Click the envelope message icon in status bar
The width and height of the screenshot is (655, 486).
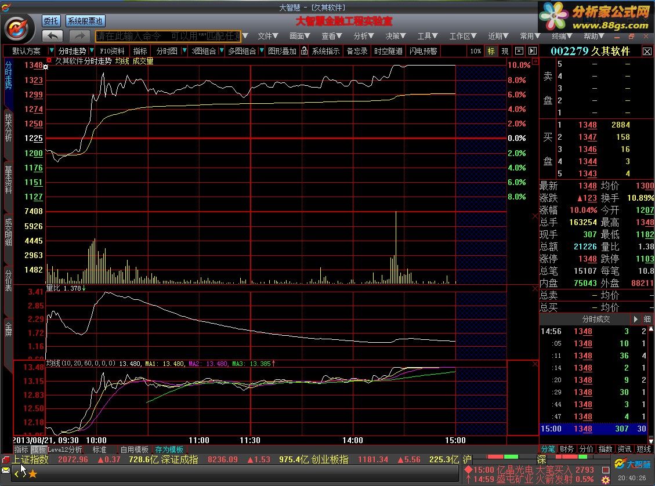(5, 470)
